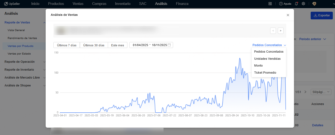Open the apps grid icon
Viewport: 335px width, 135px height.
(270, 4)
